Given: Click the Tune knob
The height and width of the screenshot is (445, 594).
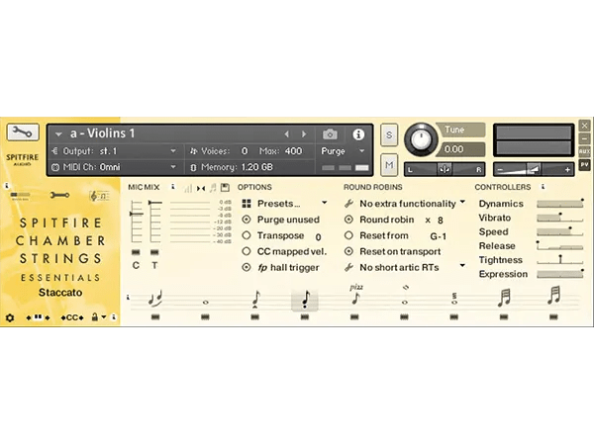Looking at the screenshot, I should coord(421,139).
